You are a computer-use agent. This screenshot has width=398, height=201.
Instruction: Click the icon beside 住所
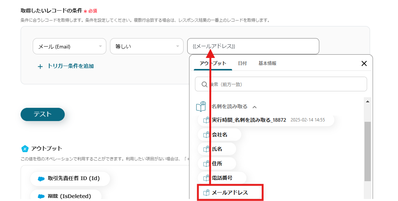(206, 164)
